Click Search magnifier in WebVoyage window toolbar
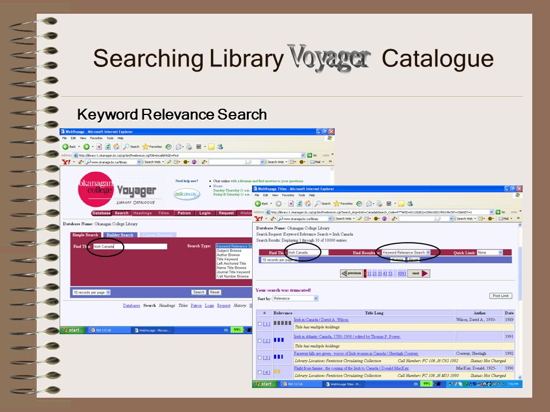This screenshot has height=412, width=550. coord(127,147)
